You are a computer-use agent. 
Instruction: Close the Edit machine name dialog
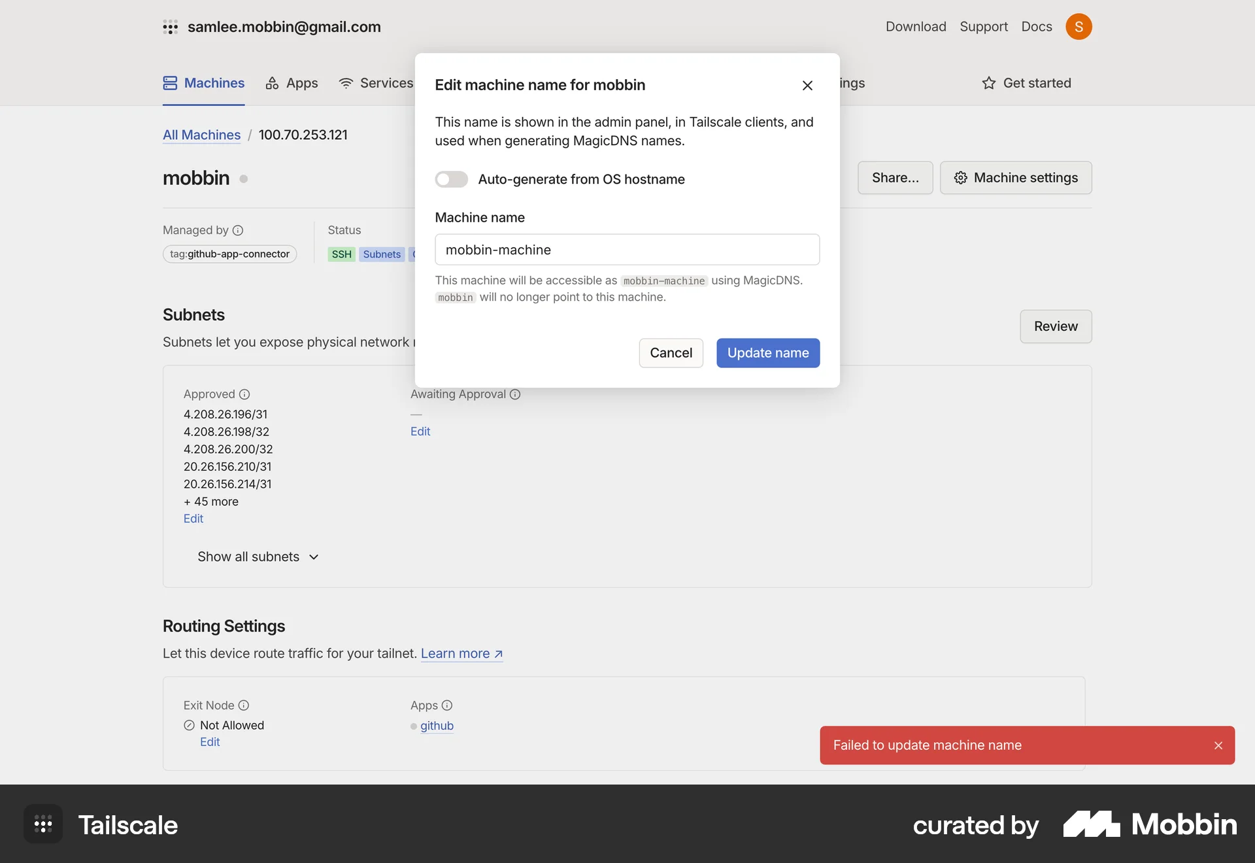click(x=807, y=86)
